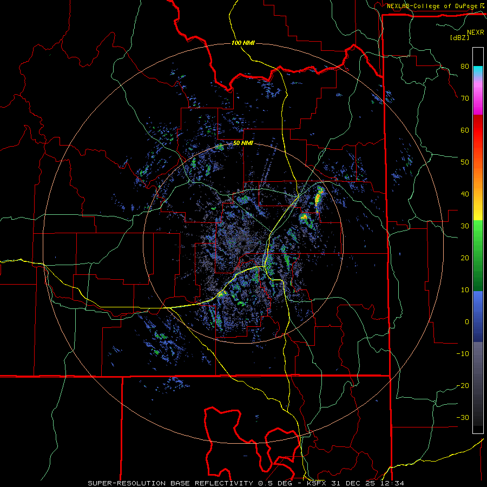Click the NEXR label near the legend

476,32
